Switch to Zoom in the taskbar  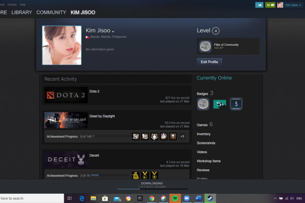pos(187,198)
